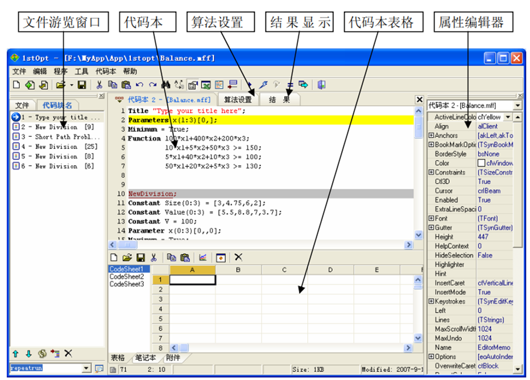Click the Undo arrow icon
Screen dimensions: 530x380
click(139, 85)
